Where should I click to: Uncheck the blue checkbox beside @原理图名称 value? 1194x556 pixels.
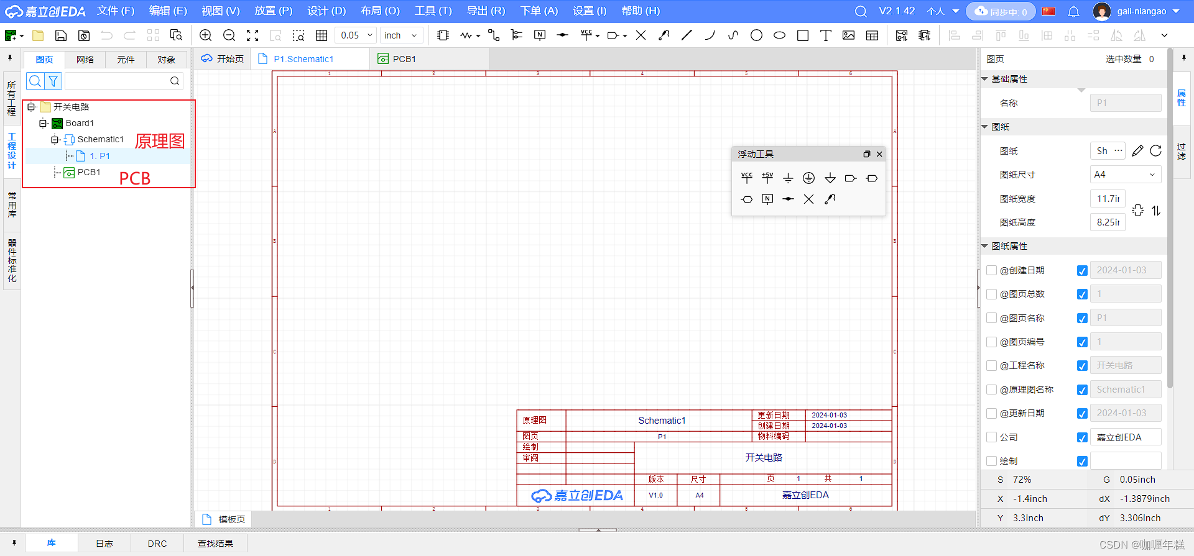click(1082, 390)
